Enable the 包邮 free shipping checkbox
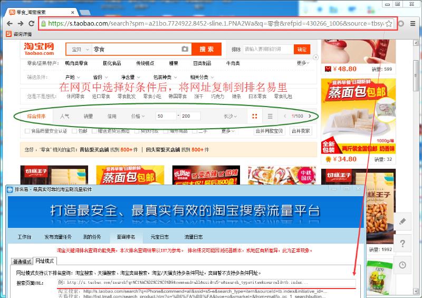The height and width of the screenshot is (298, 422). [74, 131]
